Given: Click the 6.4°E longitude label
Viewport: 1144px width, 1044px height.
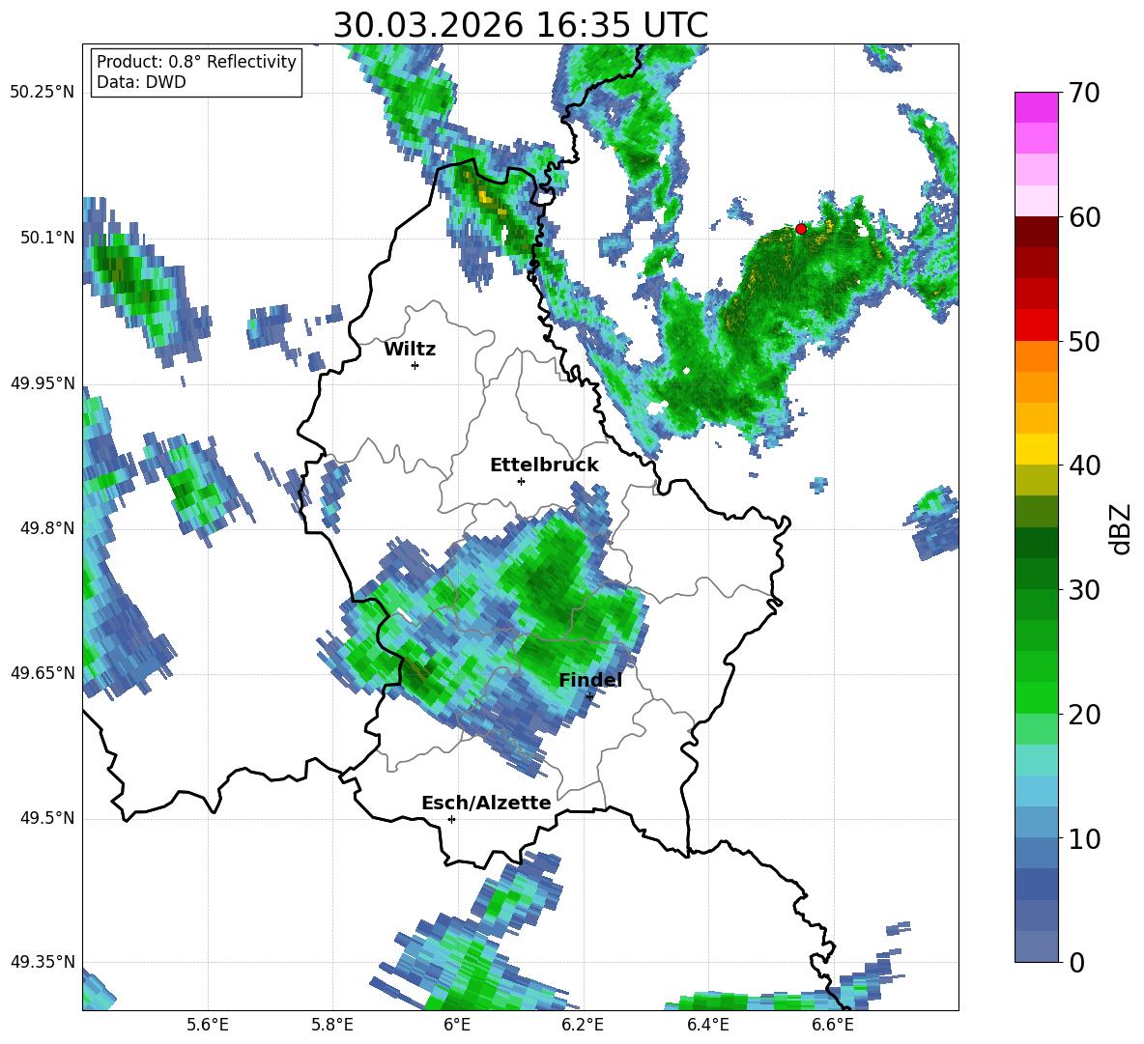Looking at the screenshot, I should click(x=707, y=1026).
